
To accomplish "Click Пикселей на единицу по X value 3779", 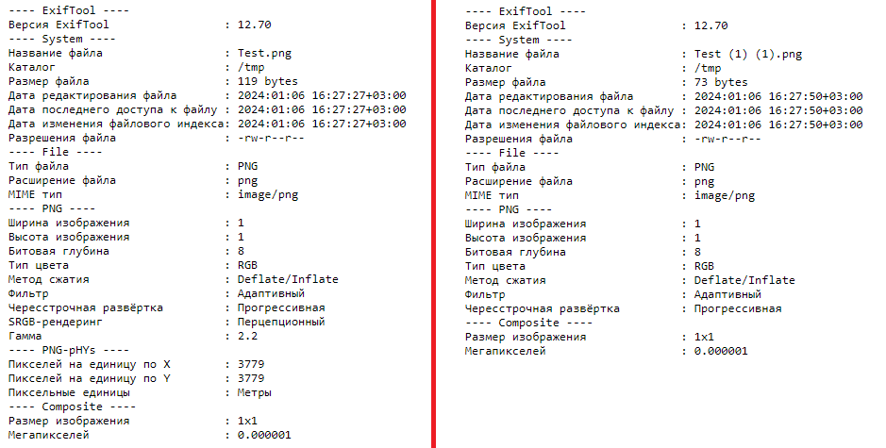I will click(251, 364).
